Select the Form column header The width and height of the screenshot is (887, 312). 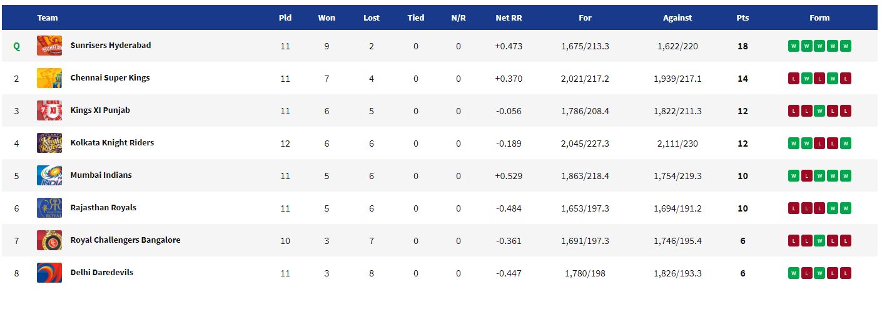(819, 18)
